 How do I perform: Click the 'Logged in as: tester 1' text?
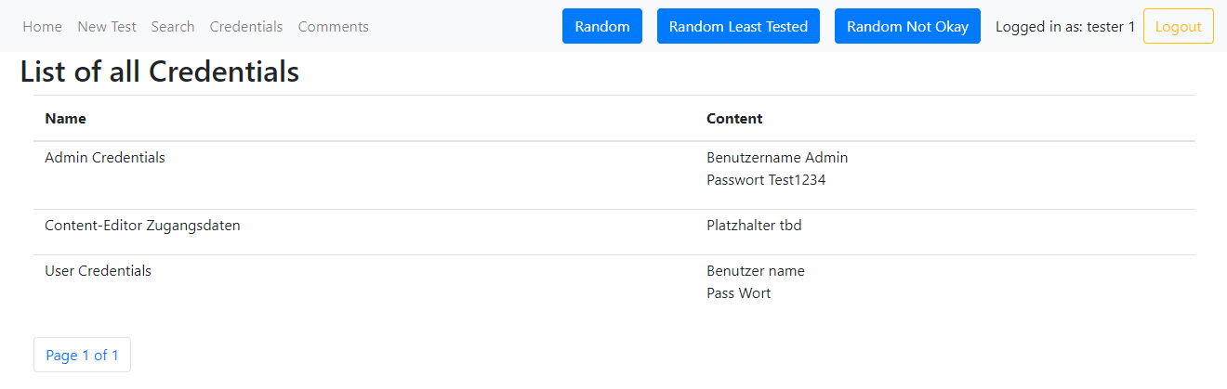(1064, 27)
